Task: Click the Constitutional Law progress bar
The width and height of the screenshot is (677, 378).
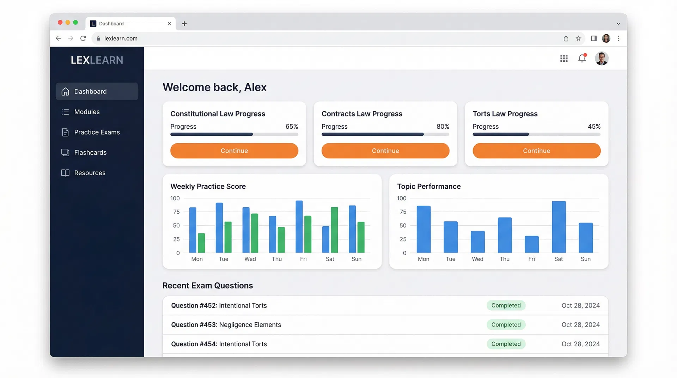Action: pos(234,134)
